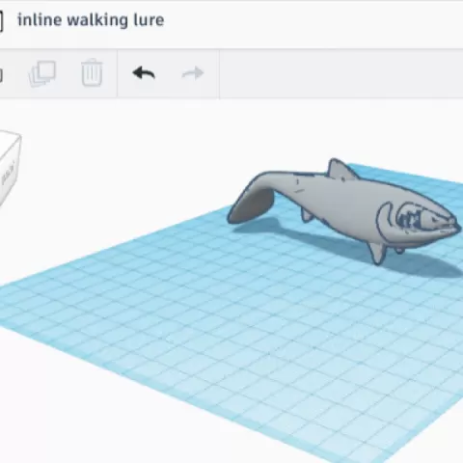Screen dimensions: 463x463
Task: Rename the design title 'inline walking lure'
Action: (91, 20)
